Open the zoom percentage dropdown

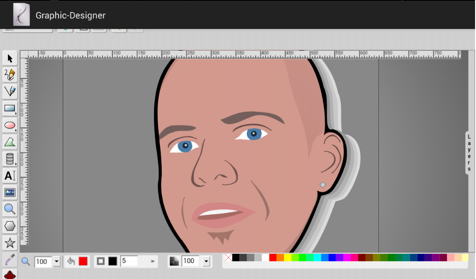(x=57, y=261)
